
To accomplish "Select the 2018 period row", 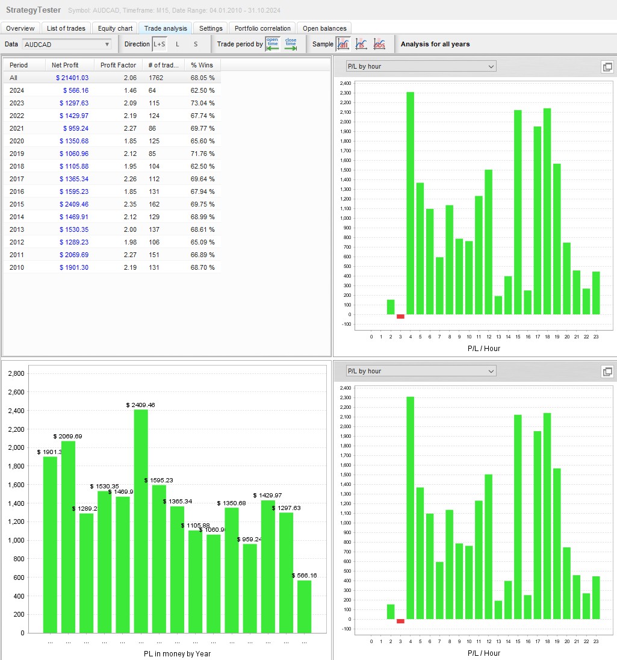I will pos(112,166).
